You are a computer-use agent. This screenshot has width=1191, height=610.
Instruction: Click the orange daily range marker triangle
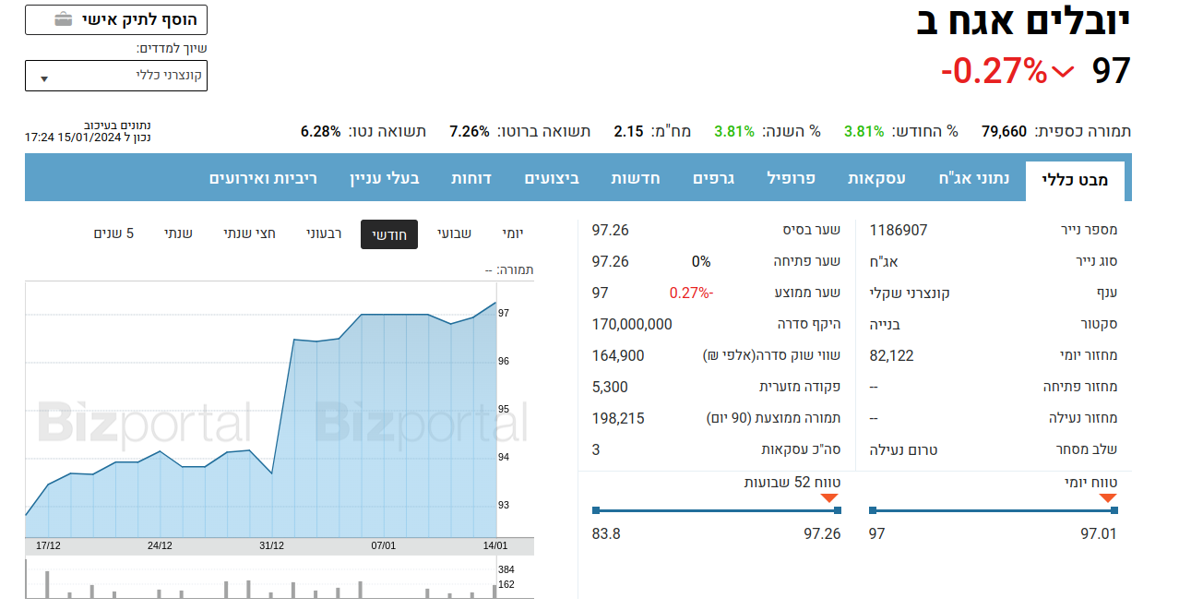tap(1108, 498)
